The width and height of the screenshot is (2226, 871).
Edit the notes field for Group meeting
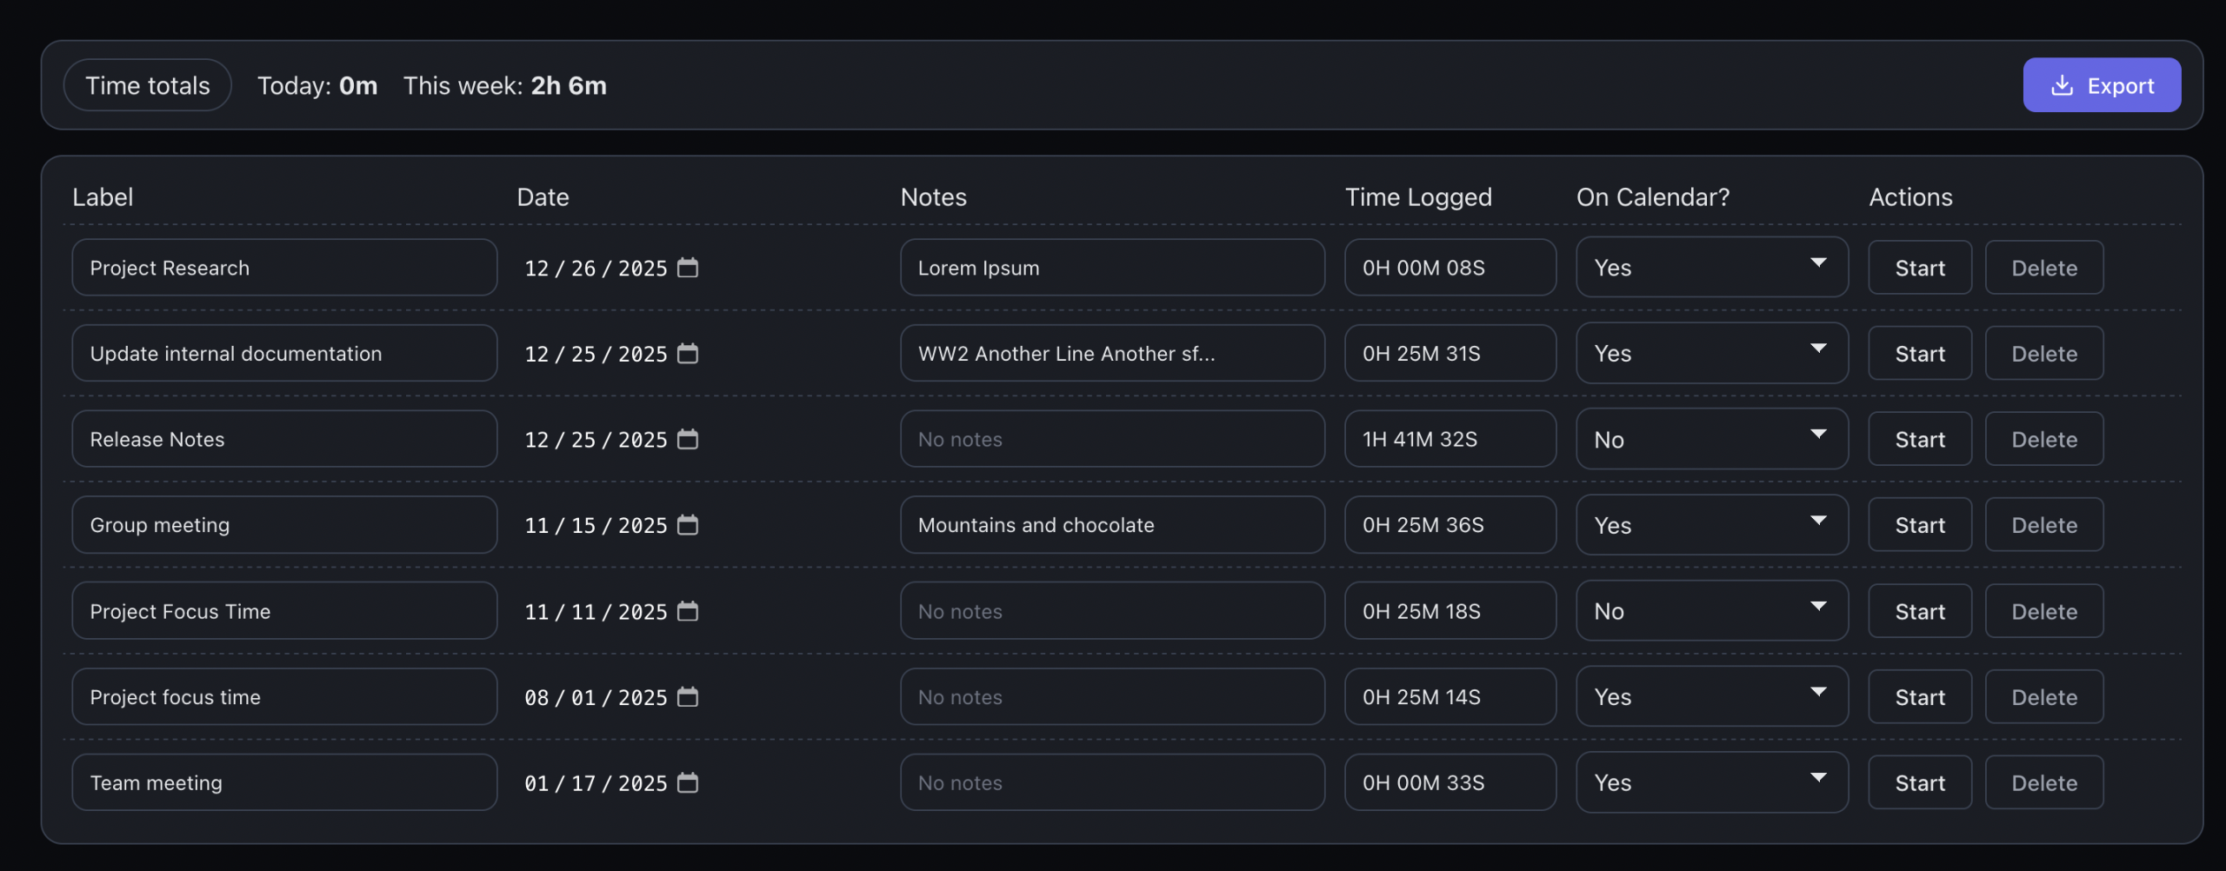tap(1112, 524)
